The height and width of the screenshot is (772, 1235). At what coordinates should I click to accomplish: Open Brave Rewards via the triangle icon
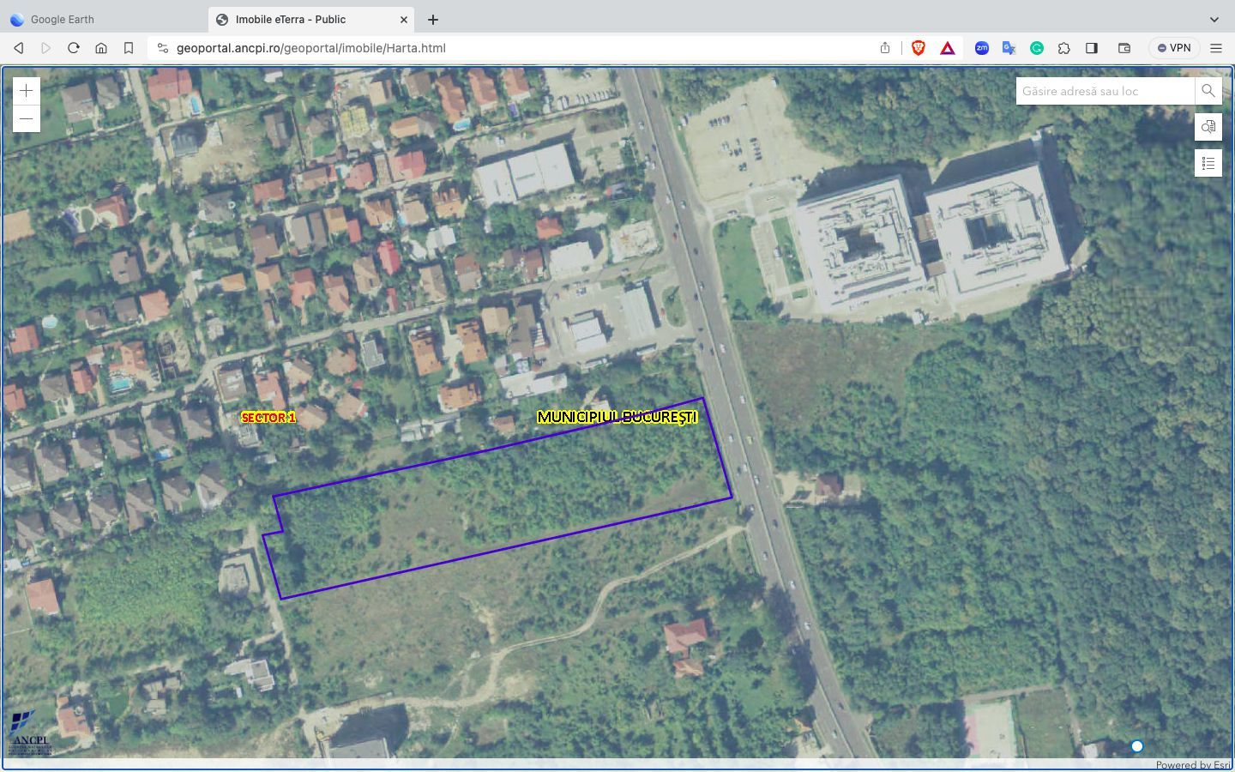[947, 48]
